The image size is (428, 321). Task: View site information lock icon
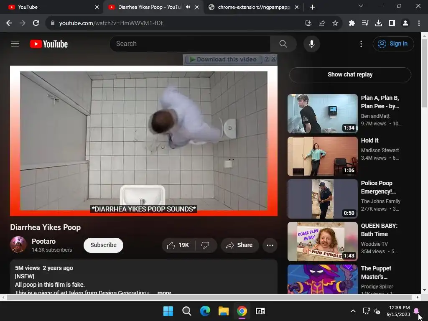point(53,23)
